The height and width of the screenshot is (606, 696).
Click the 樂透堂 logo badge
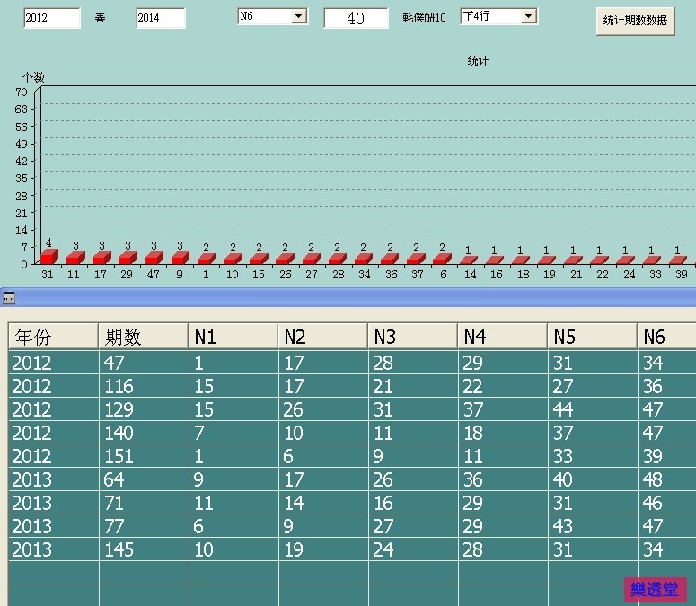point(655,590)
